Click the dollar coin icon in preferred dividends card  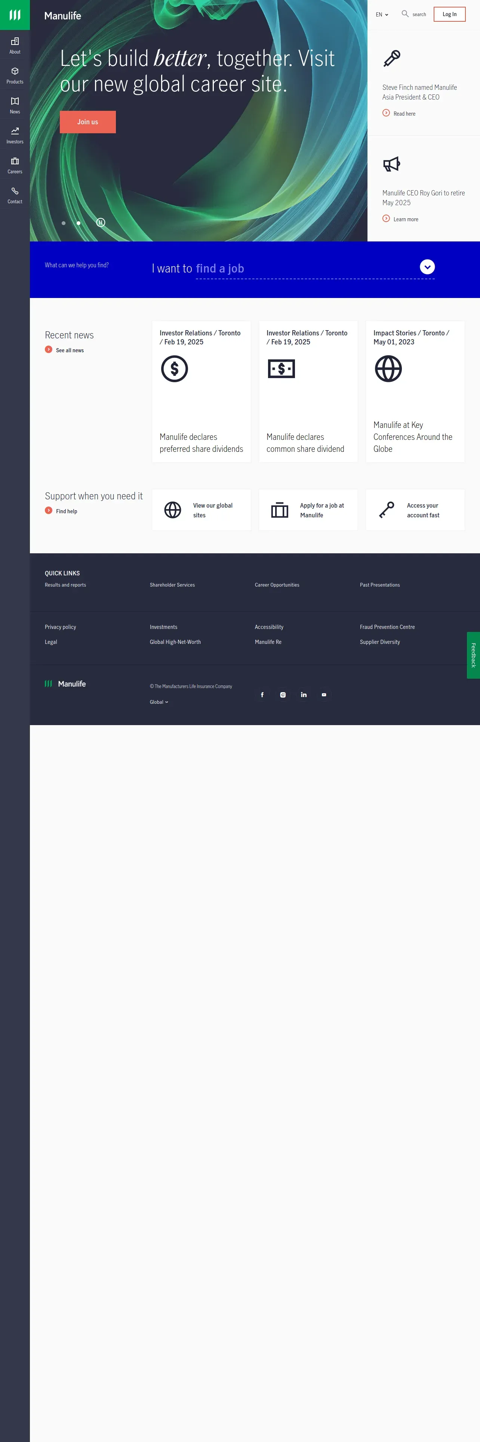click(x=174, y=369)
